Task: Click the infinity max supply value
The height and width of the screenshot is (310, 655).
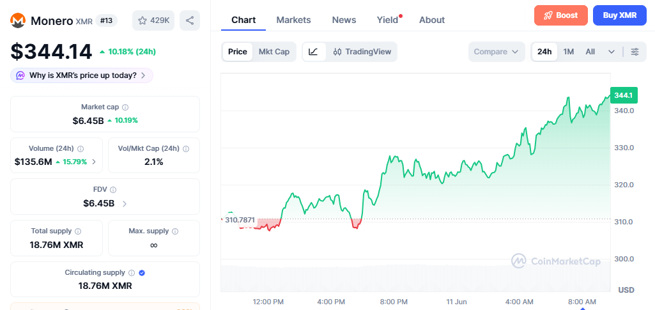Action: [154, 245]
